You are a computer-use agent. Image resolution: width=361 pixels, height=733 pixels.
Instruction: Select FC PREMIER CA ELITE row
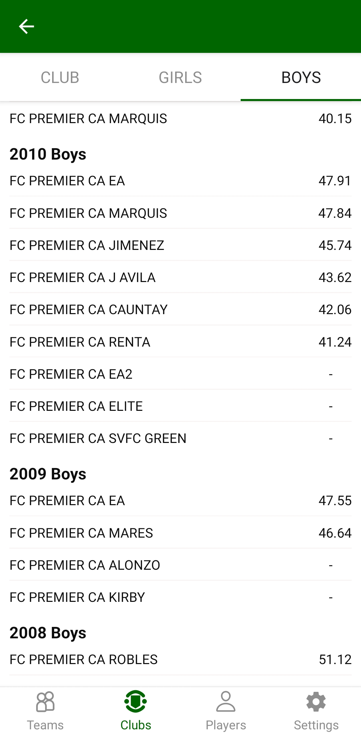tap(180, 406)
